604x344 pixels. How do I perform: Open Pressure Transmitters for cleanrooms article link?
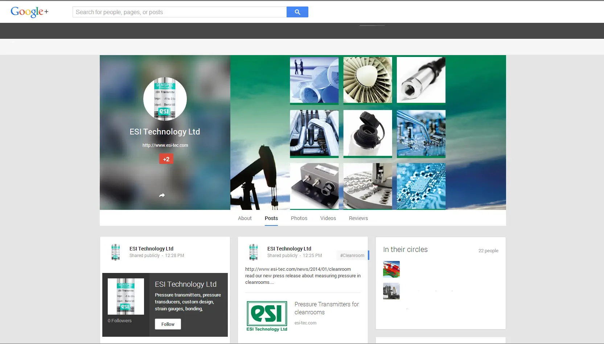(326, 308)
